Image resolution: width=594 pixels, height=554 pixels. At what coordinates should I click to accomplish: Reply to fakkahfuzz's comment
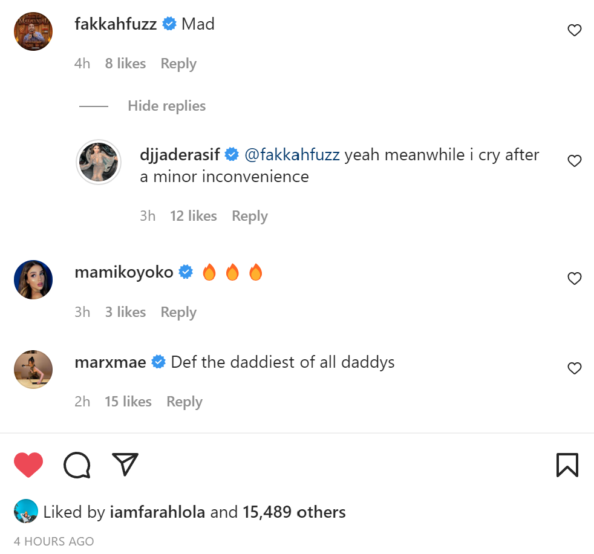pos(178,64)
